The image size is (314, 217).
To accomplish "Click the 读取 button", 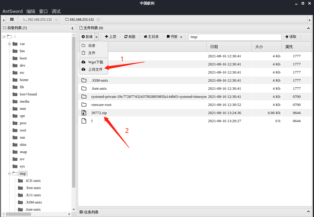I will coord(291,37).
